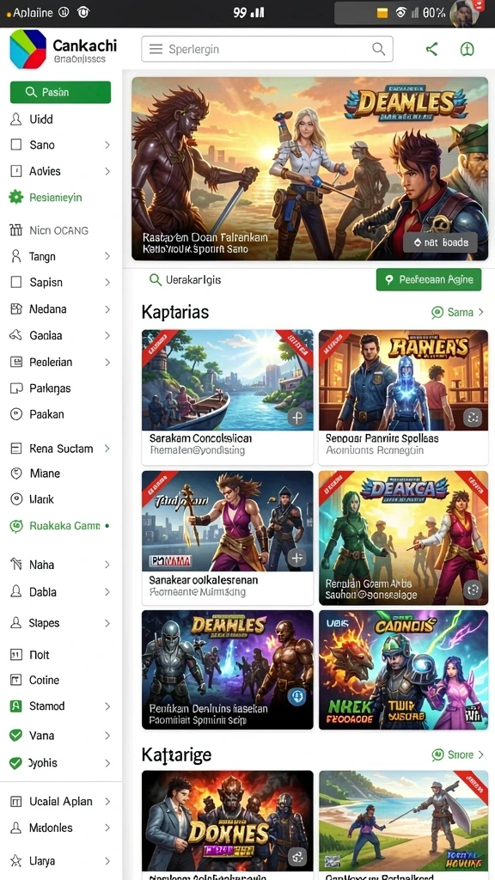Image resolution: width=495 pixels, height=880 pixels.
Task: Click the Ruakaka Gamn green icon
Action: tap(15, 526)
